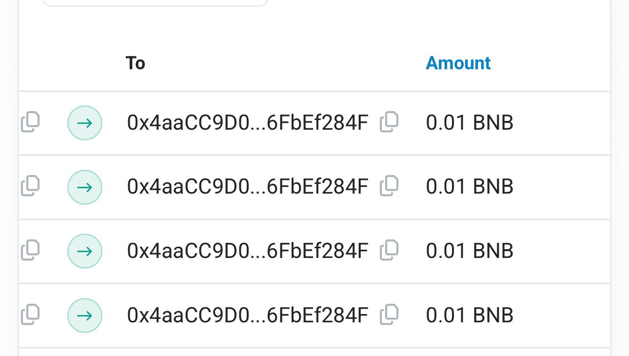The image size is (629, 356).
Task: Copy the To address in the first row
Action: tap(389, 122)
